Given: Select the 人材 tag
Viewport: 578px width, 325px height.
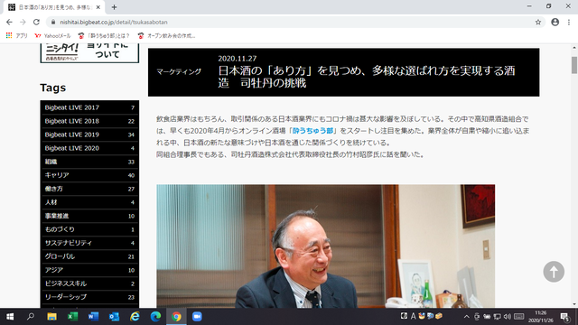Looking at the screenshot, I should [x=89, y=202].
